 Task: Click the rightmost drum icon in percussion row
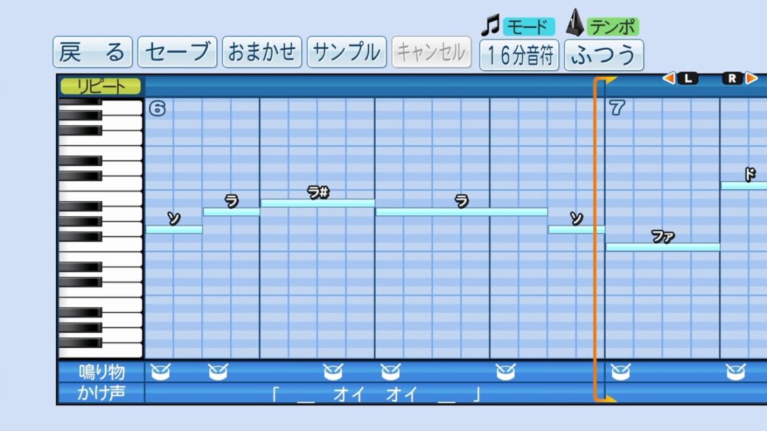click(736, 372)
